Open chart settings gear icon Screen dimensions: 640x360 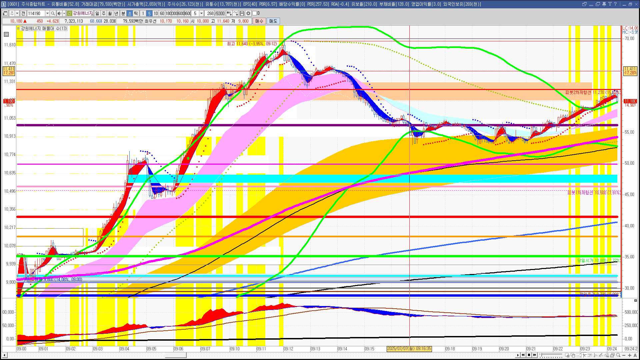pyautogui.click(x=248, y=13)
